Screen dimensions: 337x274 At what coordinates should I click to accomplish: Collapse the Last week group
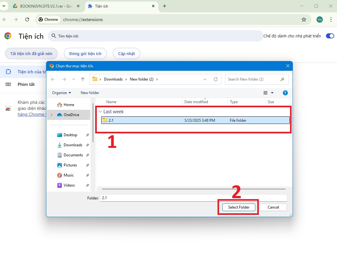[100, 112]
